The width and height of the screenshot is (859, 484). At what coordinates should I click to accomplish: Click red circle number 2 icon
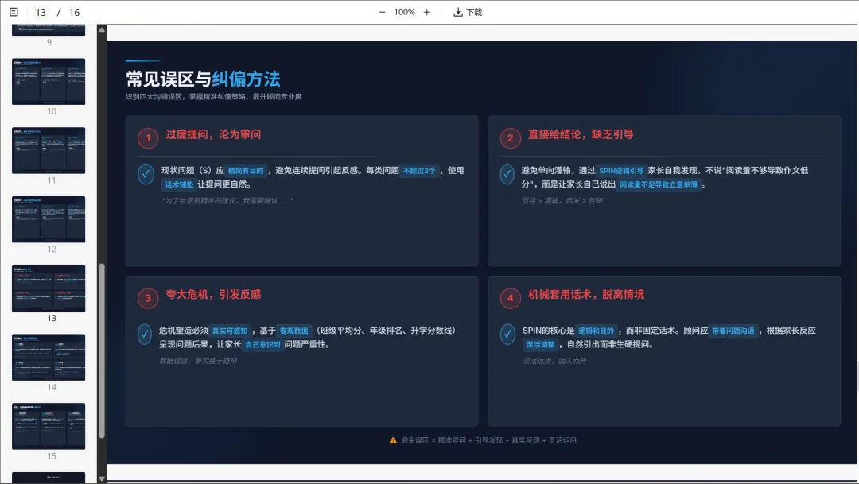[510, 138]
